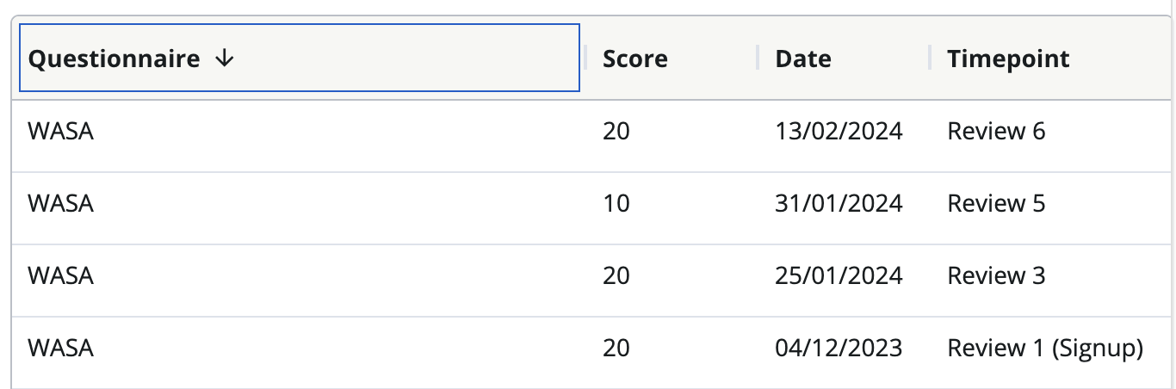Select the 25/01/2024 date cell
This screenshot has width=1176, height=389.
click(839, 276)
